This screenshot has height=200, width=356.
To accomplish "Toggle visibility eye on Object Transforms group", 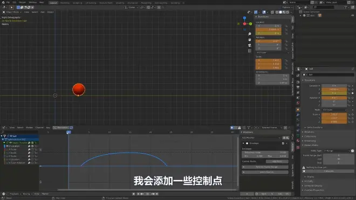I will (x=10, y=143).
